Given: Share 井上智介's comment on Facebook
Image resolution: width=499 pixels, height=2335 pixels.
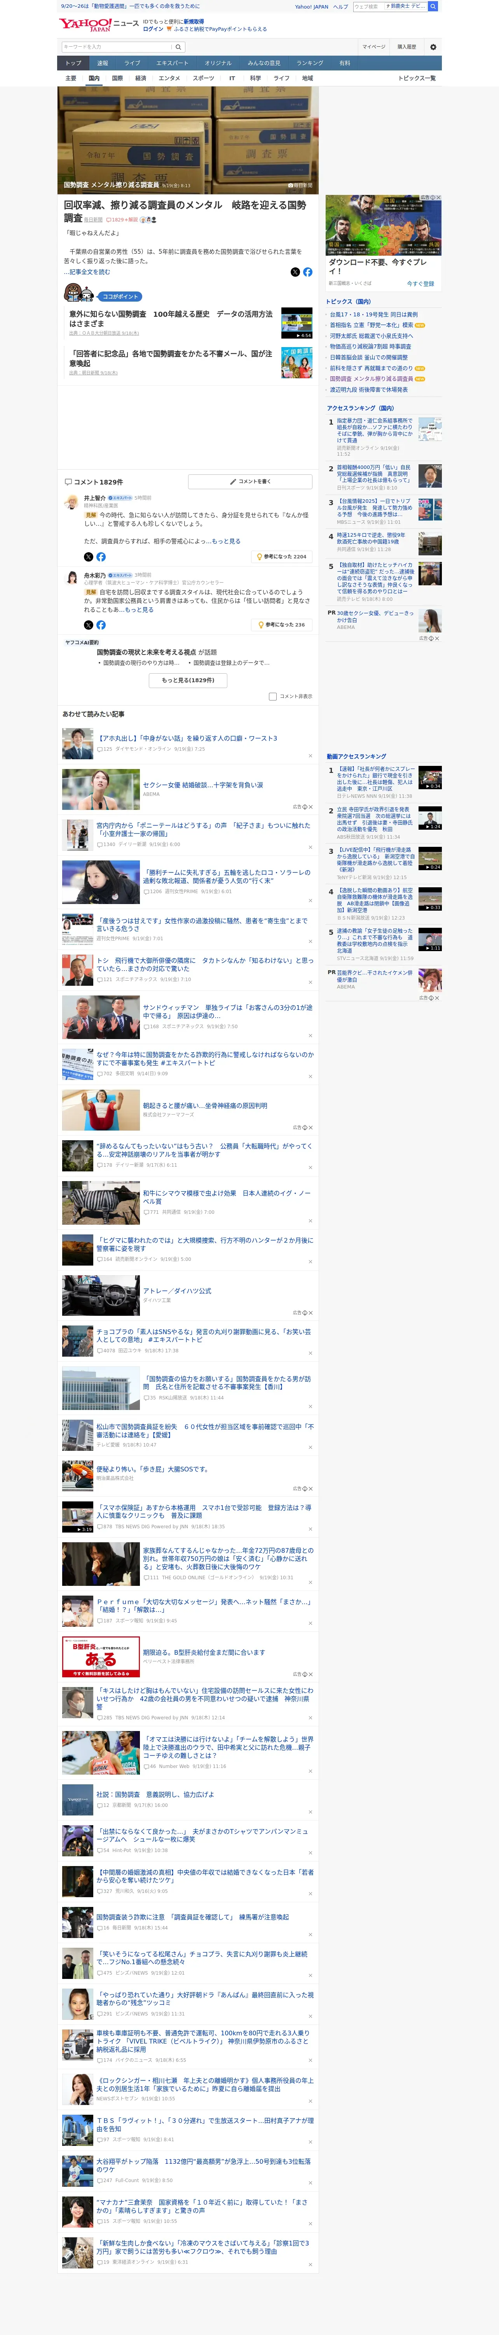Looking at the screenshot, I should 101,557.
